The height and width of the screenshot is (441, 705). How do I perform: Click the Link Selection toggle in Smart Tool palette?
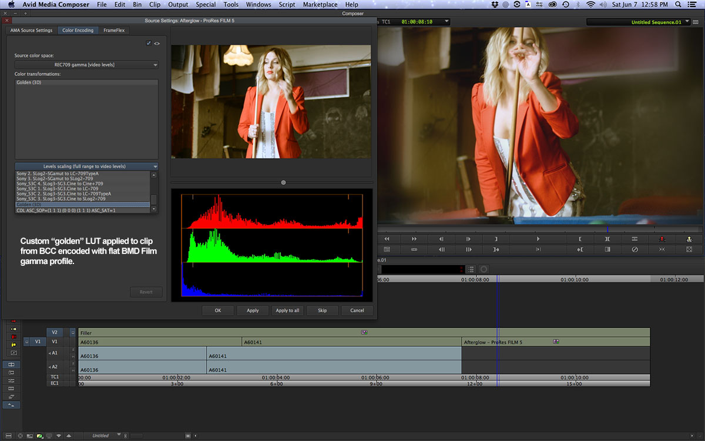click(14, 353)
